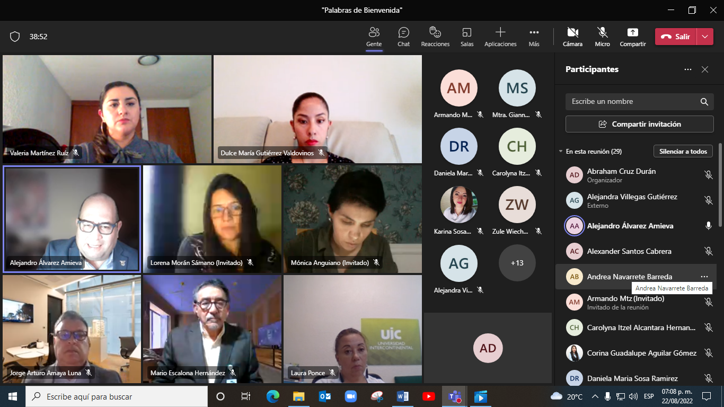Click Daniela Maria Sosa Ramirez mic icon
The width and height of the screenshot is (724, 407).
[x=709, y=378]
